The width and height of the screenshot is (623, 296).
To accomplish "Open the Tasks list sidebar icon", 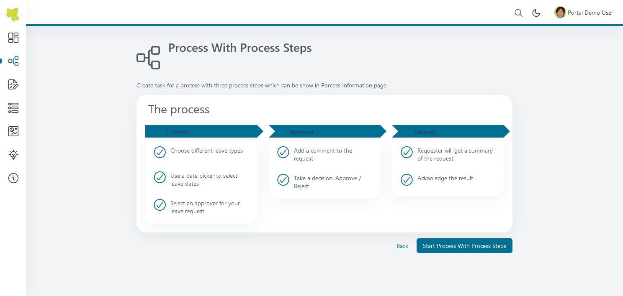I will [x=13, y=85].
